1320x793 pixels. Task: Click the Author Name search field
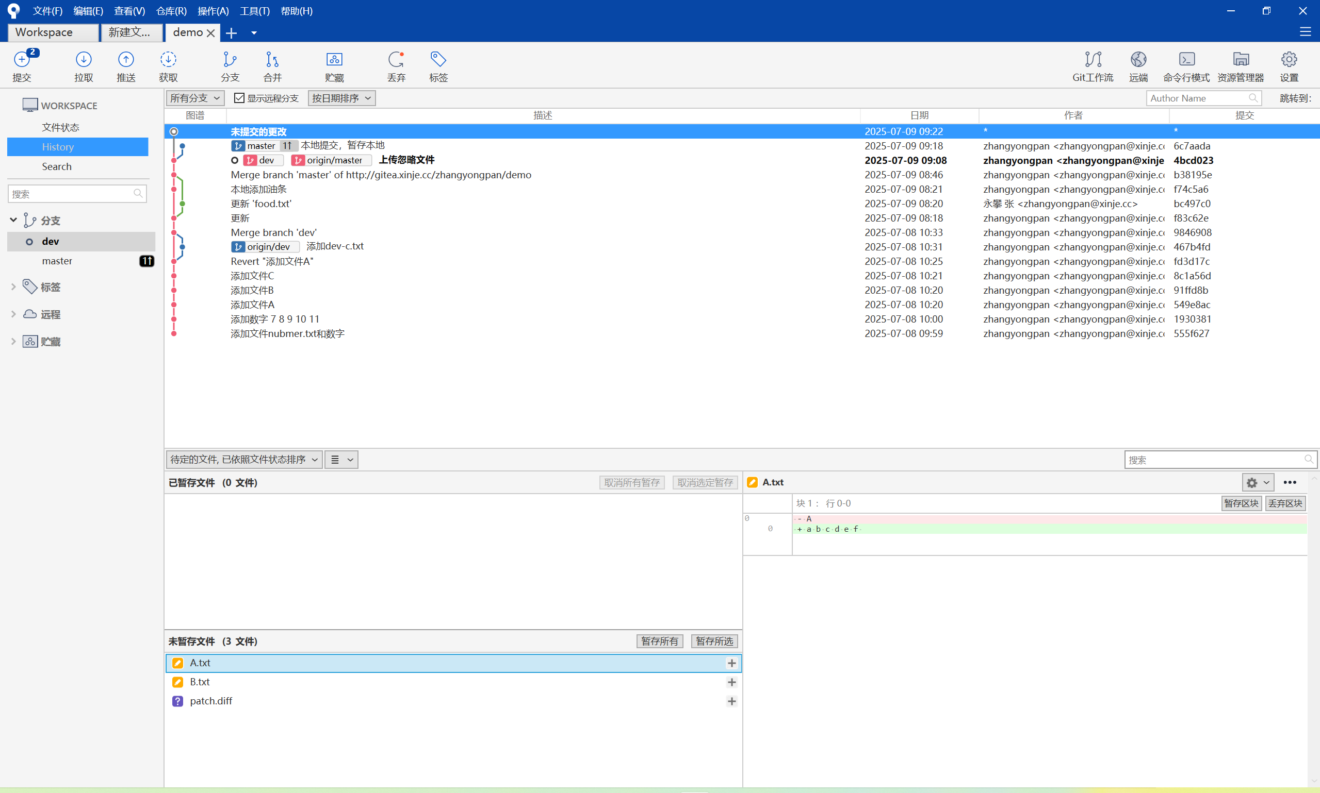coord(1203,98)
